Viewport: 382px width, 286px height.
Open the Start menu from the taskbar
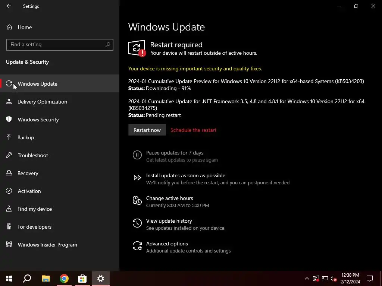(x=9, y=279)
